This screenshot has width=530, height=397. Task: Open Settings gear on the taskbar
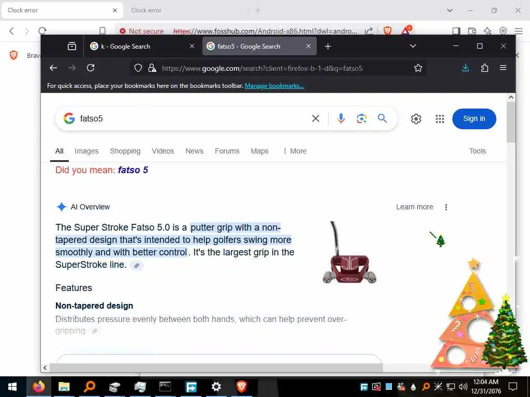(x=216, y=387)
